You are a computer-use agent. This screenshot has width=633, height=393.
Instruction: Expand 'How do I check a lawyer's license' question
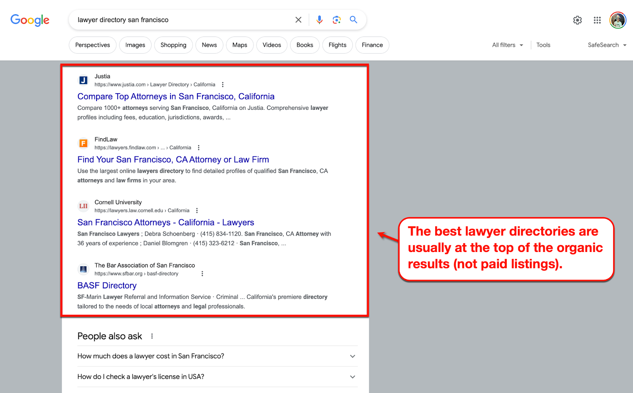pyautogui.click(x=218, y=377)
